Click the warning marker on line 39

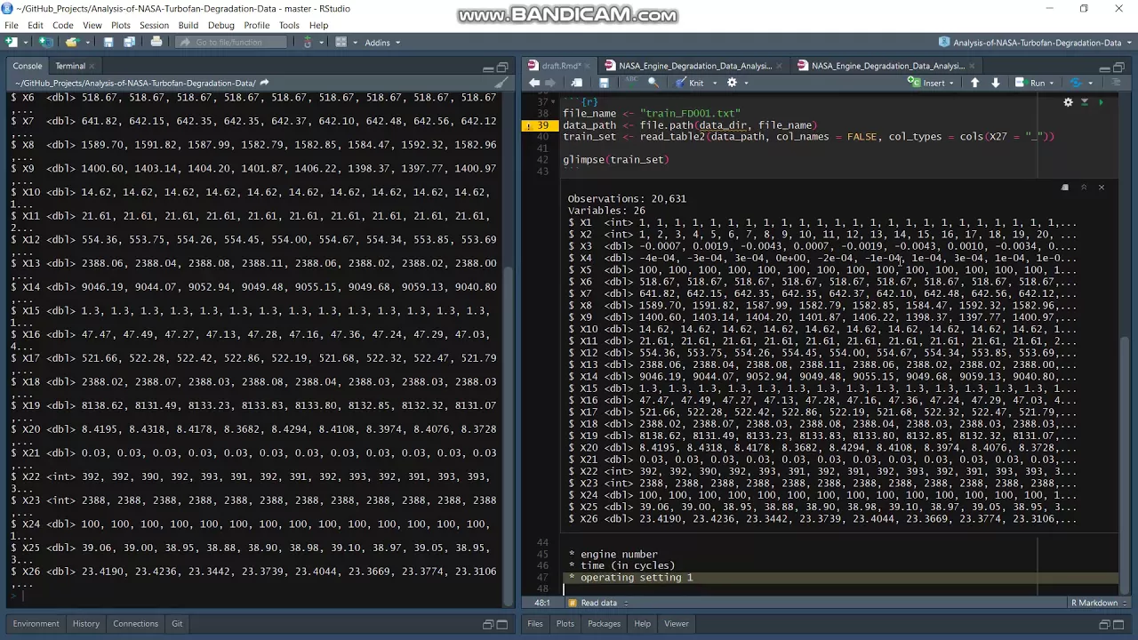(x=528, y=125)
